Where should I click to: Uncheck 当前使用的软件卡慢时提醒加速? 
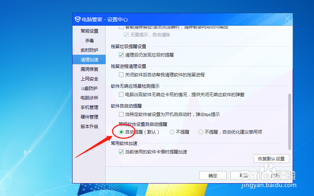tap(121, 152)
